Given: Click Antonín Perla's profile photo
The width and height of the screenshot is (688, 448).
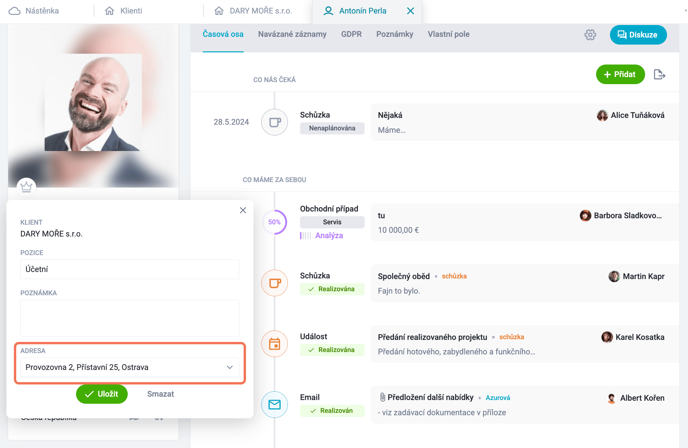Looking at the screenshot, I should [x=93, y=102].
